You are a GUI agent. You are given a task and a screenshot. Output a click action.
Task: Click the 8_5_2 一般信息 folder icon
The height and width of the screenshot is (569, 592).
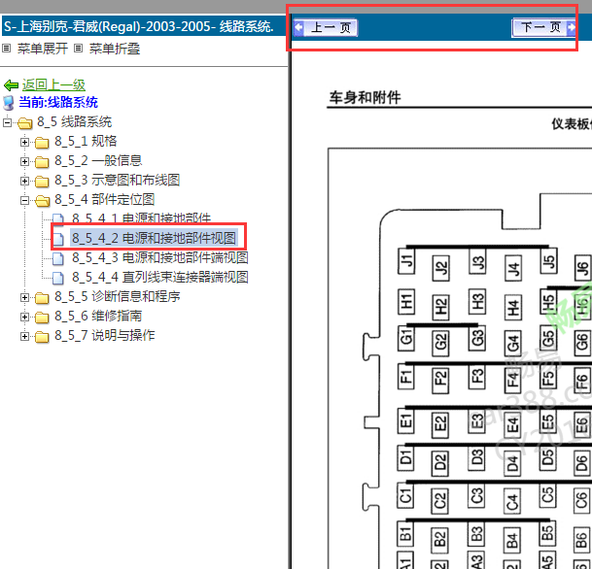tap(42, 162)
